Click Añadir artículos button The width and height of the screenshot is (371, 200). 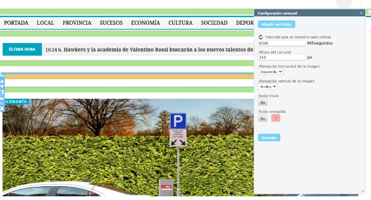(276, 24)
